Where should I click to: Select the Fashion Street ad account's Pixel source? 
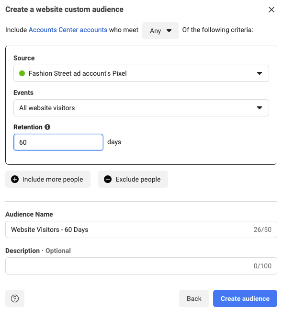pos(141,73)
